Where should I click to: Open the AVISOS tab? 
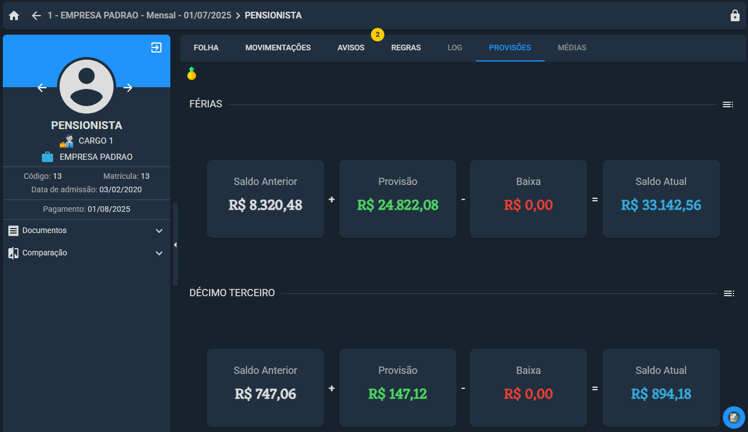351,48
